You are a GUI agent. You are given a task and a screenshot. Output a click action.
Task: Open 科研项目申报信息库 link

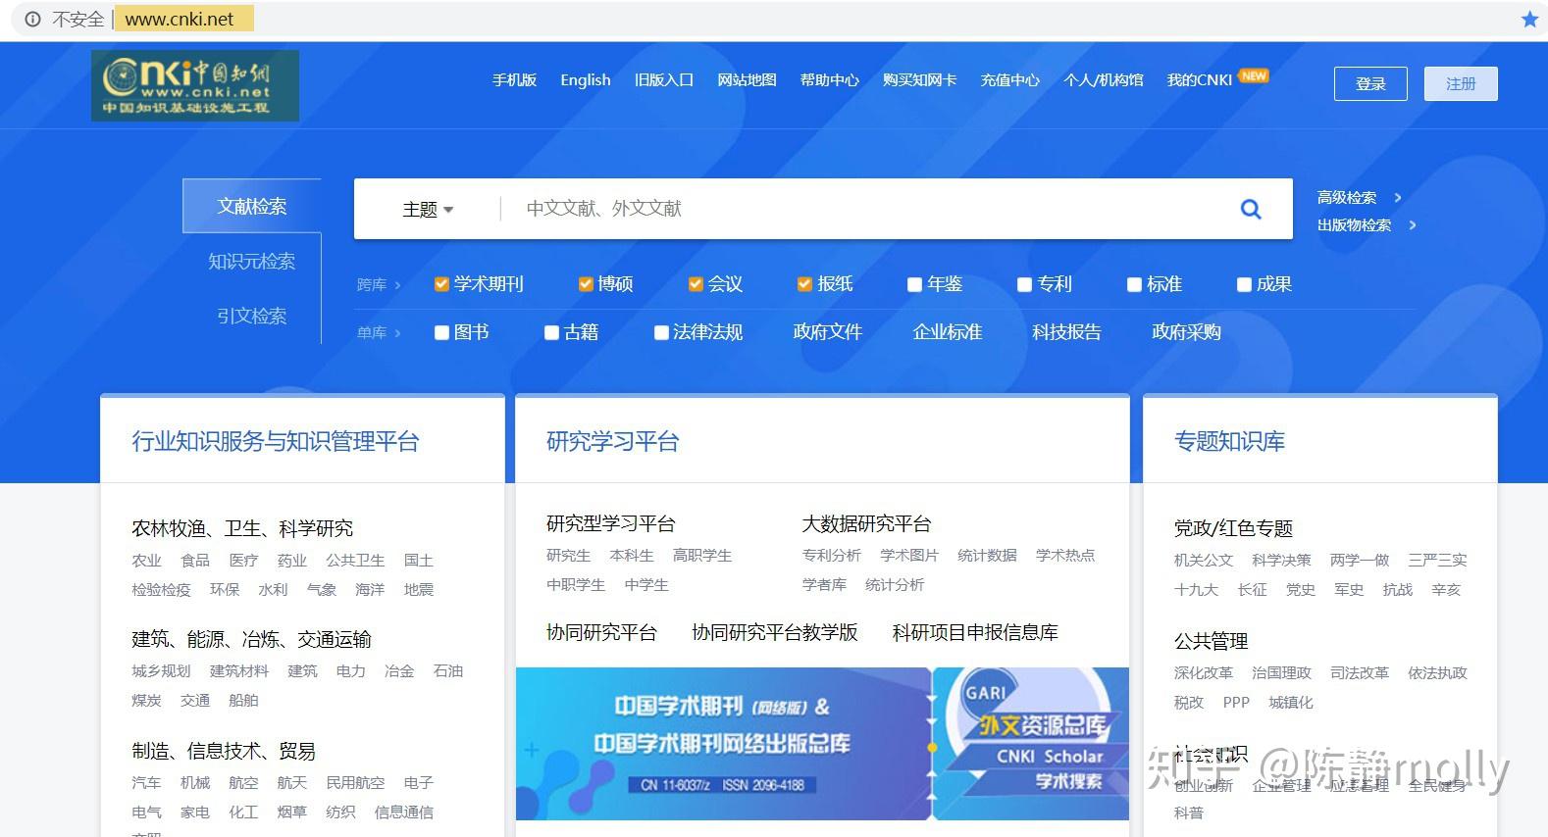tap(975, 633)
